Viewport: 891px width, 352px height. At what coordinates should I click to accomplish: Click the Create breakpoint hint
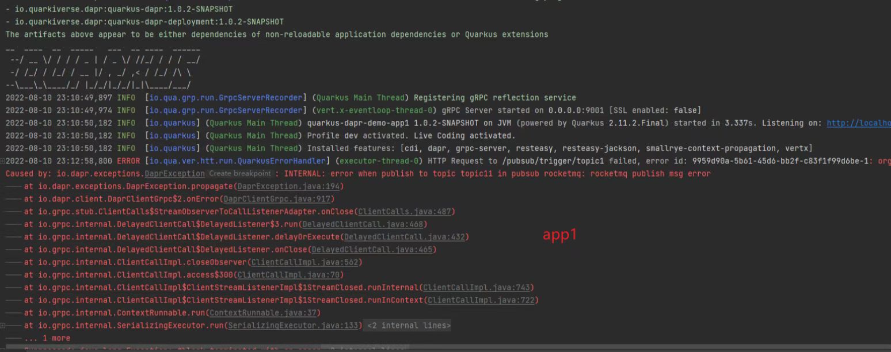[x=239, y=174]
